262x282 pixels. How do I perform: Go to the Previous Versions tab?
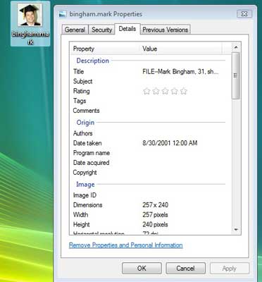pyautogui.click(x=166, y=30)
